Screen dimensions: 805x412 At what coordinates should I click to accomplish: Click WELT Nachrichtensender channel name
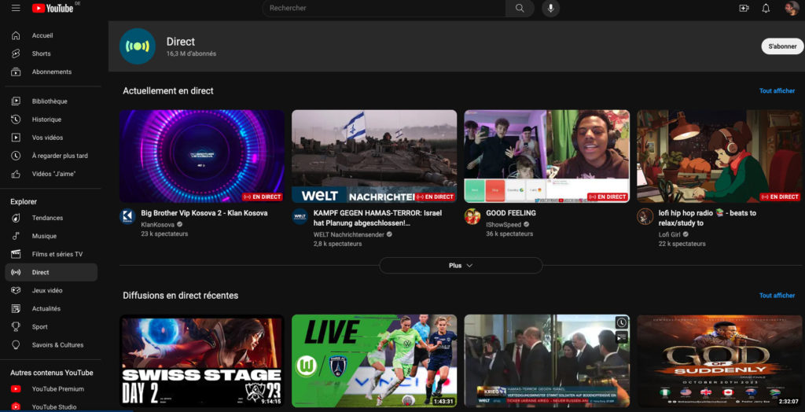[x=348, y=234]
